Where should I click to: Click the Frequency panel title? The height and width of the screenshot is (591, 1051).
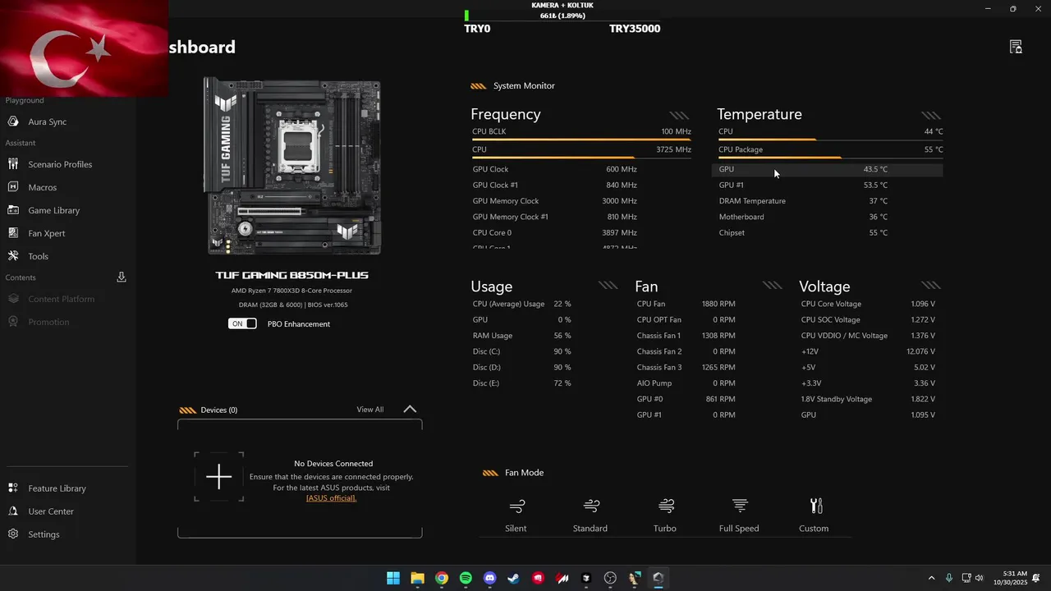click(x=506, y=114)
